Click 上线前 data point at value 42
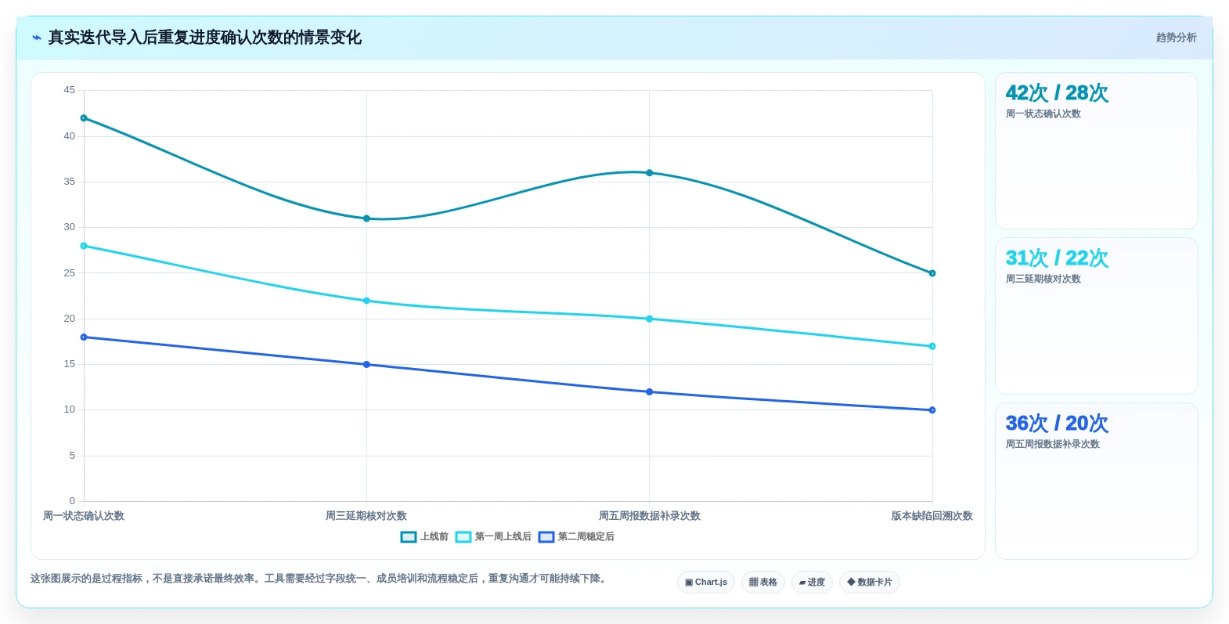Screen dimensions: 1229x624 tap(84, 118)
